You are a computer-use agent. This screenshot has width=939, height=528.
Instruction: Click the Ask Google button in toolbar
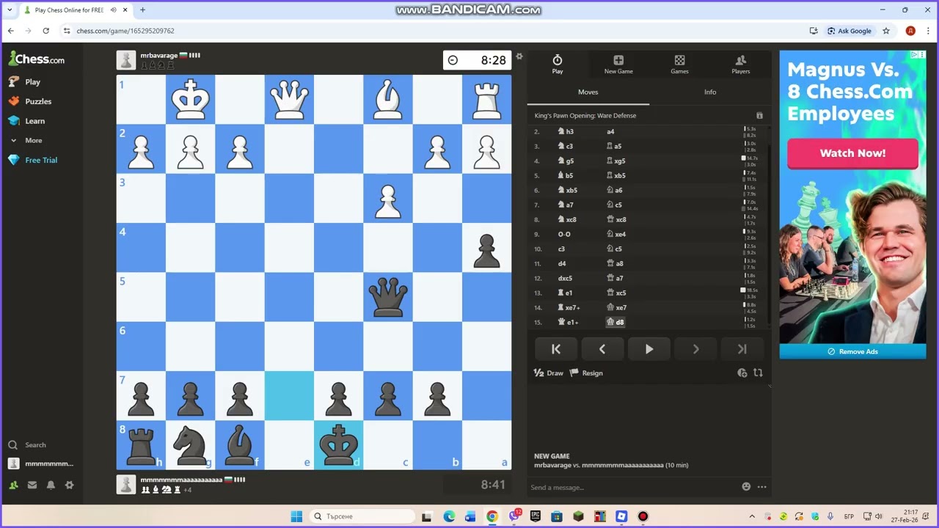click(850, 31)
